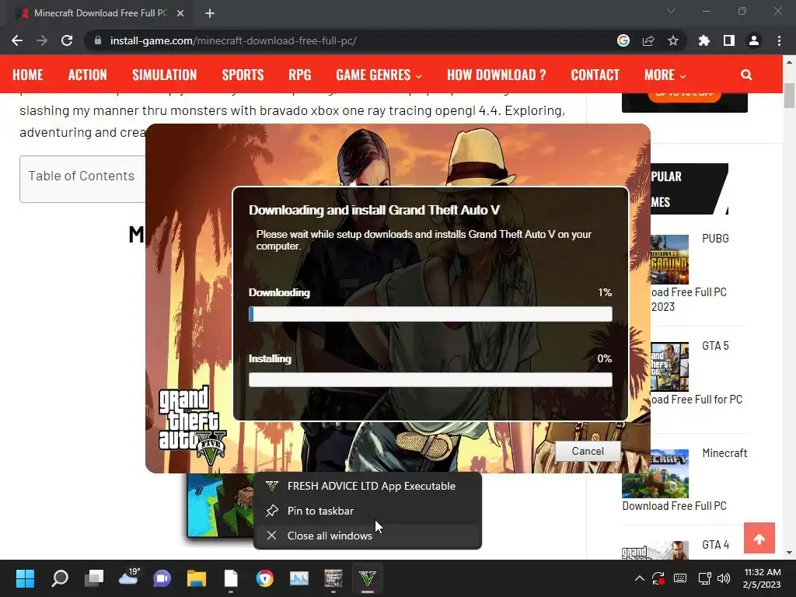Open the SPORTS nav item

243,75
